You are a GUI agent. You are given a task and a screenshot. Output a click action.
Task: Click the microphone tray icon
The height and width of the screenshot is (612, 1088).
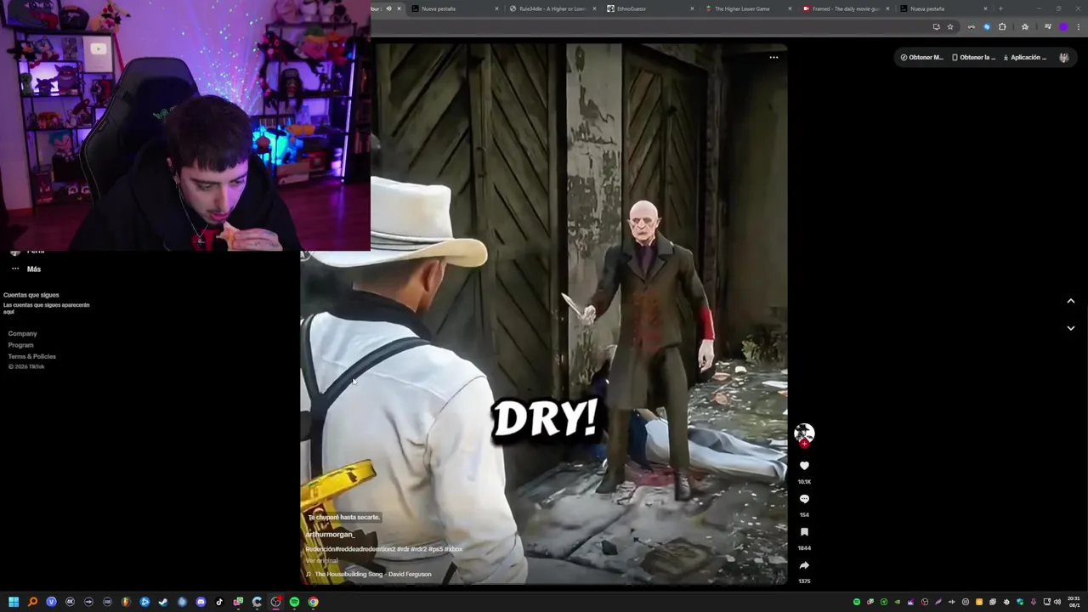(x=1034, y=602)
